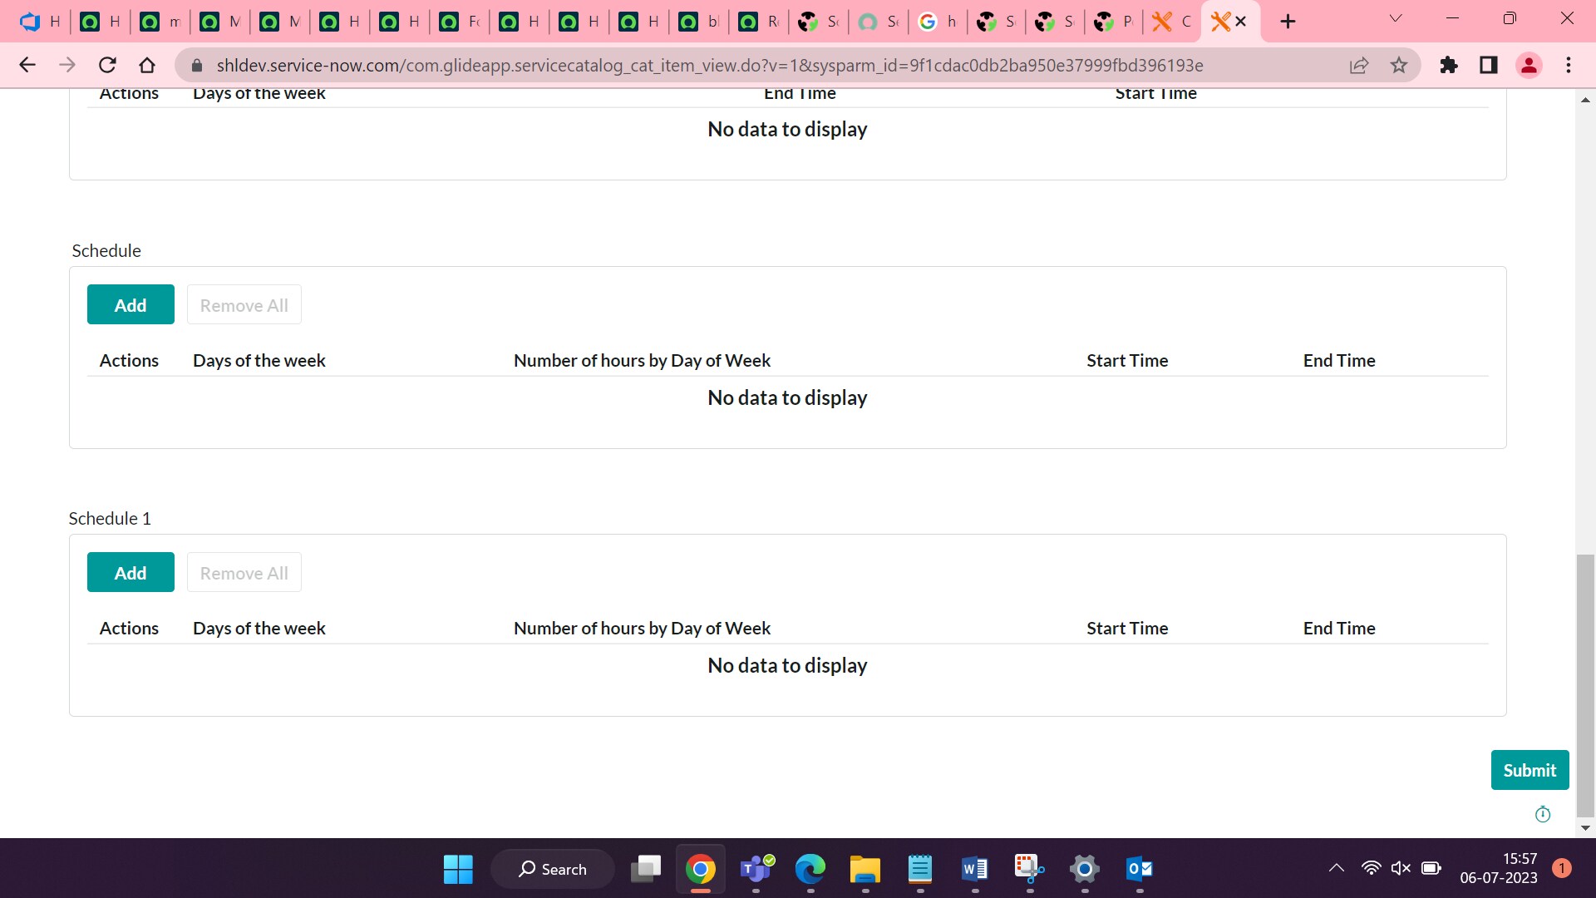The width and height of the screenshot is (1596, 898).
Task: Open the Chrome side panel icon
Action: click(x=1488, y=65)
